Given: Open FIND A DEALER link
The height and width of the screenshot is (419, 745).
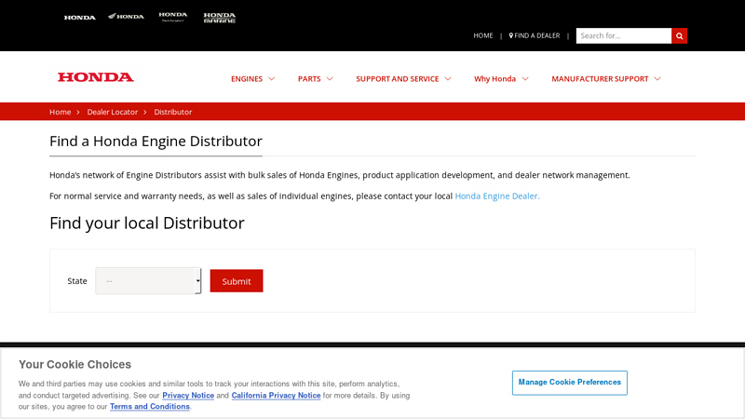Looking at the screenshot, I should point(534,35).
